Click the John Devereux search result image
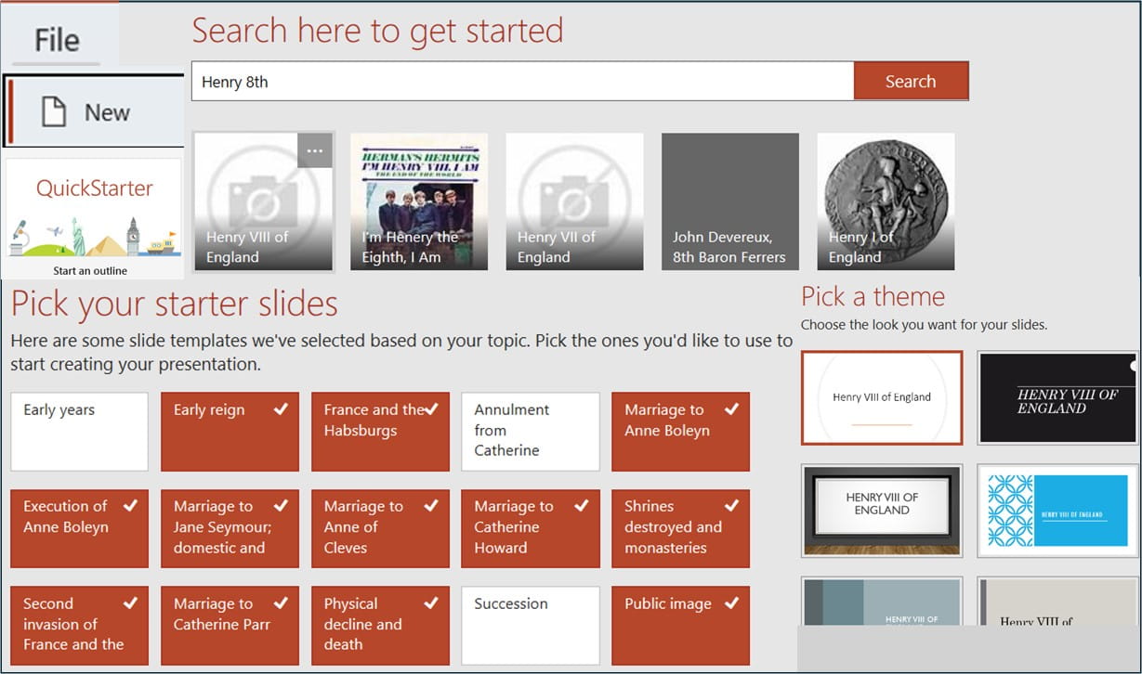 click(x=729, y=201)
